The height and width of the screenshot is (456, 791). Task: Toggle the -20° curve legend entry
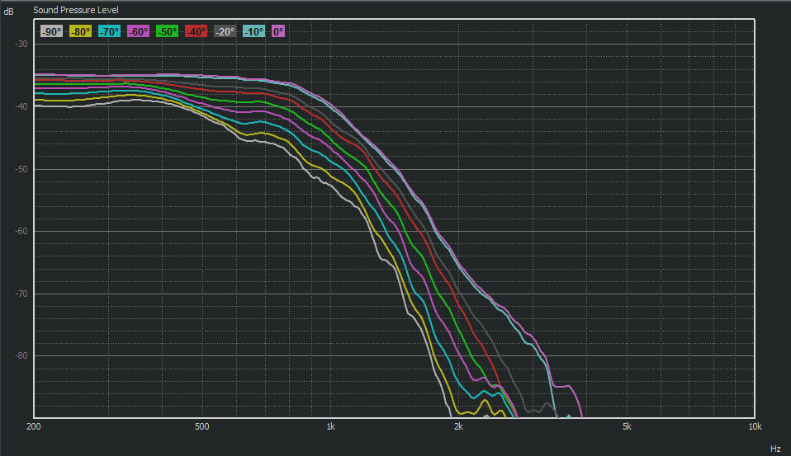[225, 31]
